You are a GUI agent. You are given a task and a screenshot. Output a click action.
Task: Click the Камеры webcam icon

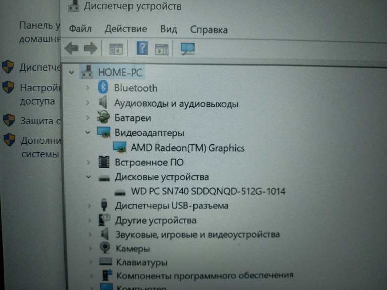(x=105, y=247)
